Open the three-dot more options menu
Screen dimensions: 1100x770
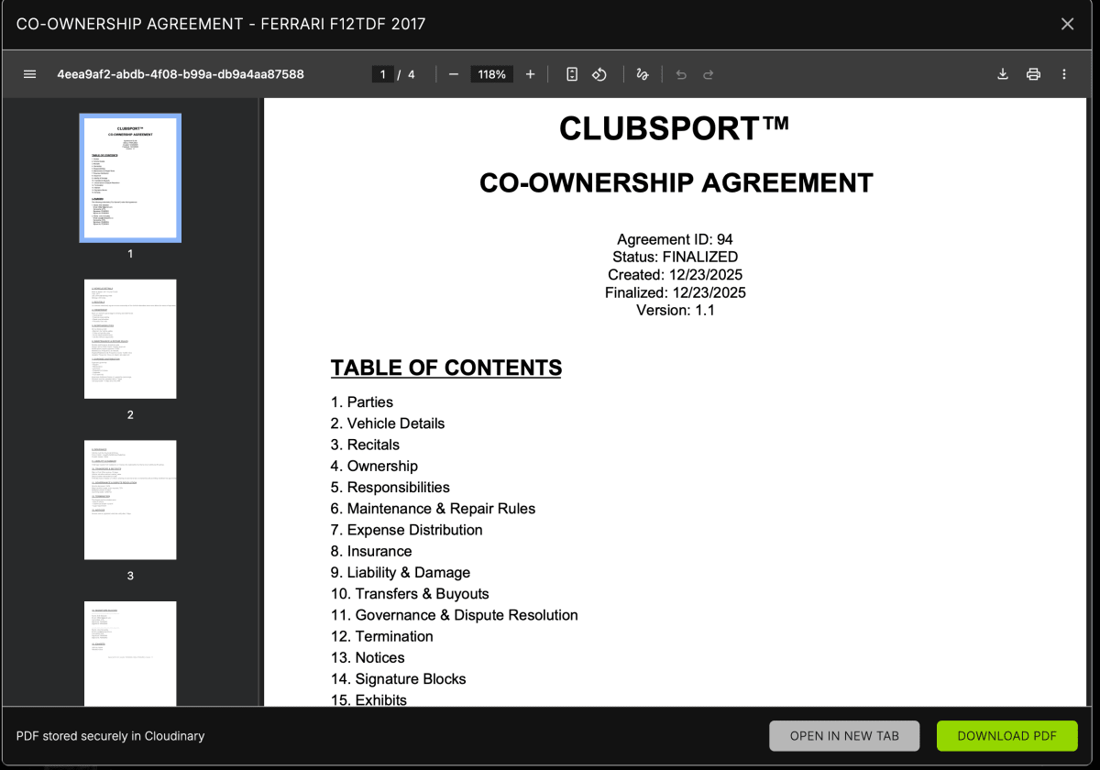click(x=1064, y=74)
